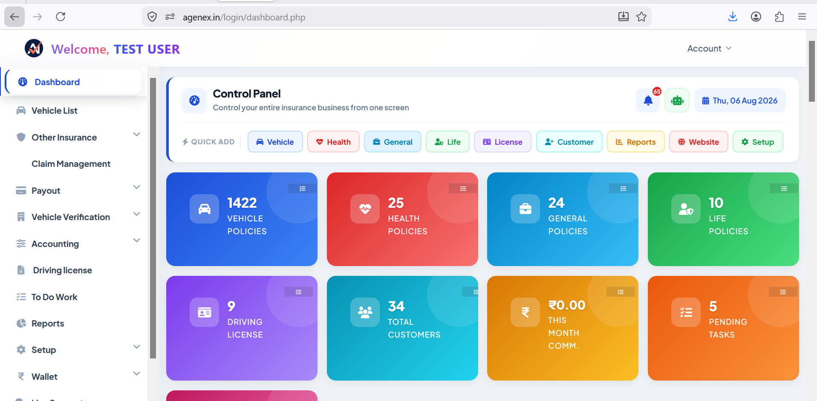Expand Other Insurance sidebar menu
Viewport: 817px width, 401px height.
click(x=136, y=135)
